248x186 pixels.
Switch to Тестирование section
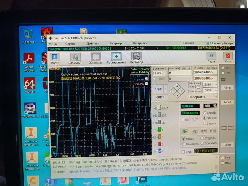(116, 58)
